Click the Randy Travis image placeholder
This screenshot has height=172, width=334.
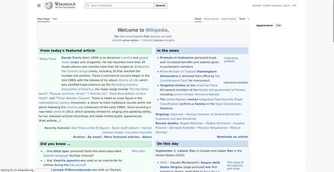(48, 59)
